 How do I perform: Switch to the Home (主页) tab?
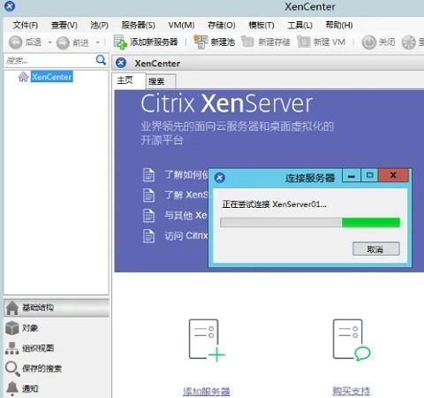(x=129, y=80)
